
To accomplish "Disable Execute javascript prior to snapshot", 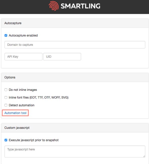I will (x=6, y=140).
